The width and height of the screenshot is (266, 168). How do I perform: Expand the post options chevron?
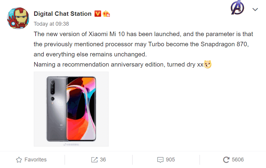click(255, 10)
